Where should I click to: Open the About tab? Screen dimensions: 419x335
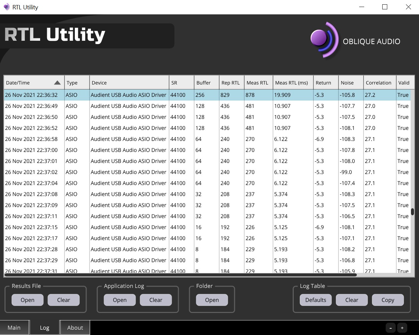(75, 328)
